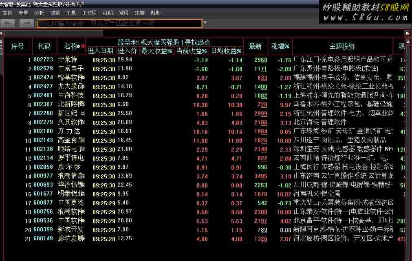The height and width of the screenshot is (261, 412).
Task: Select the 中京电子 stock name
Action: coord(71,69)
